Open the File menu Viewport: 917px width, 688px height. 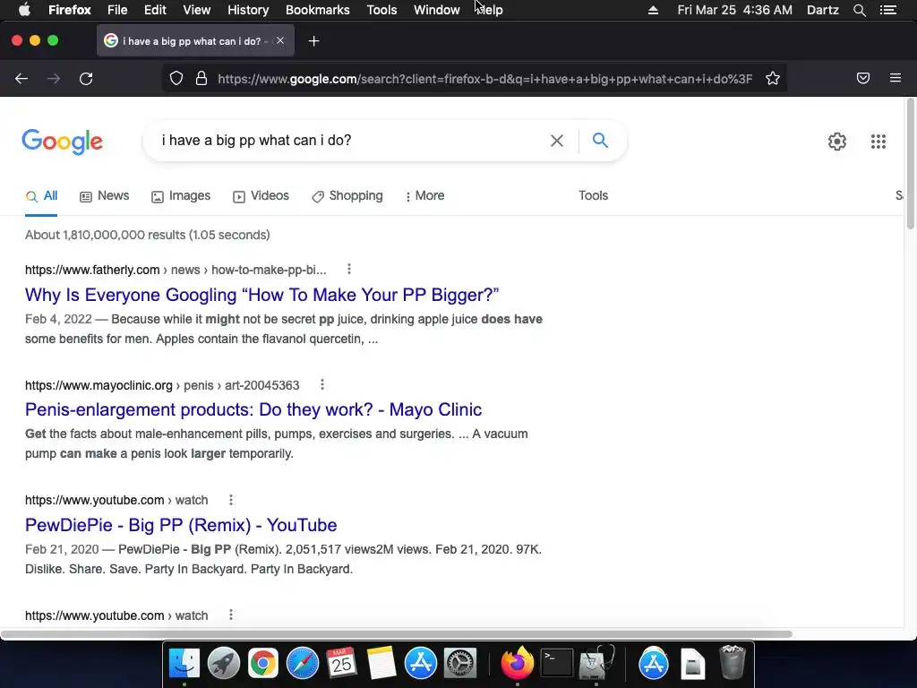coord(117,10)
